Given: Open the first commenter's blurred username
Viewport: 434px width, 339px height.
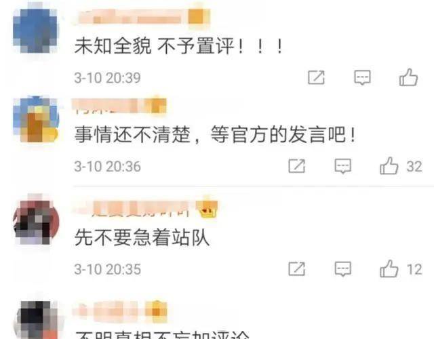Looking at the screenshot, I should point(143,18).
